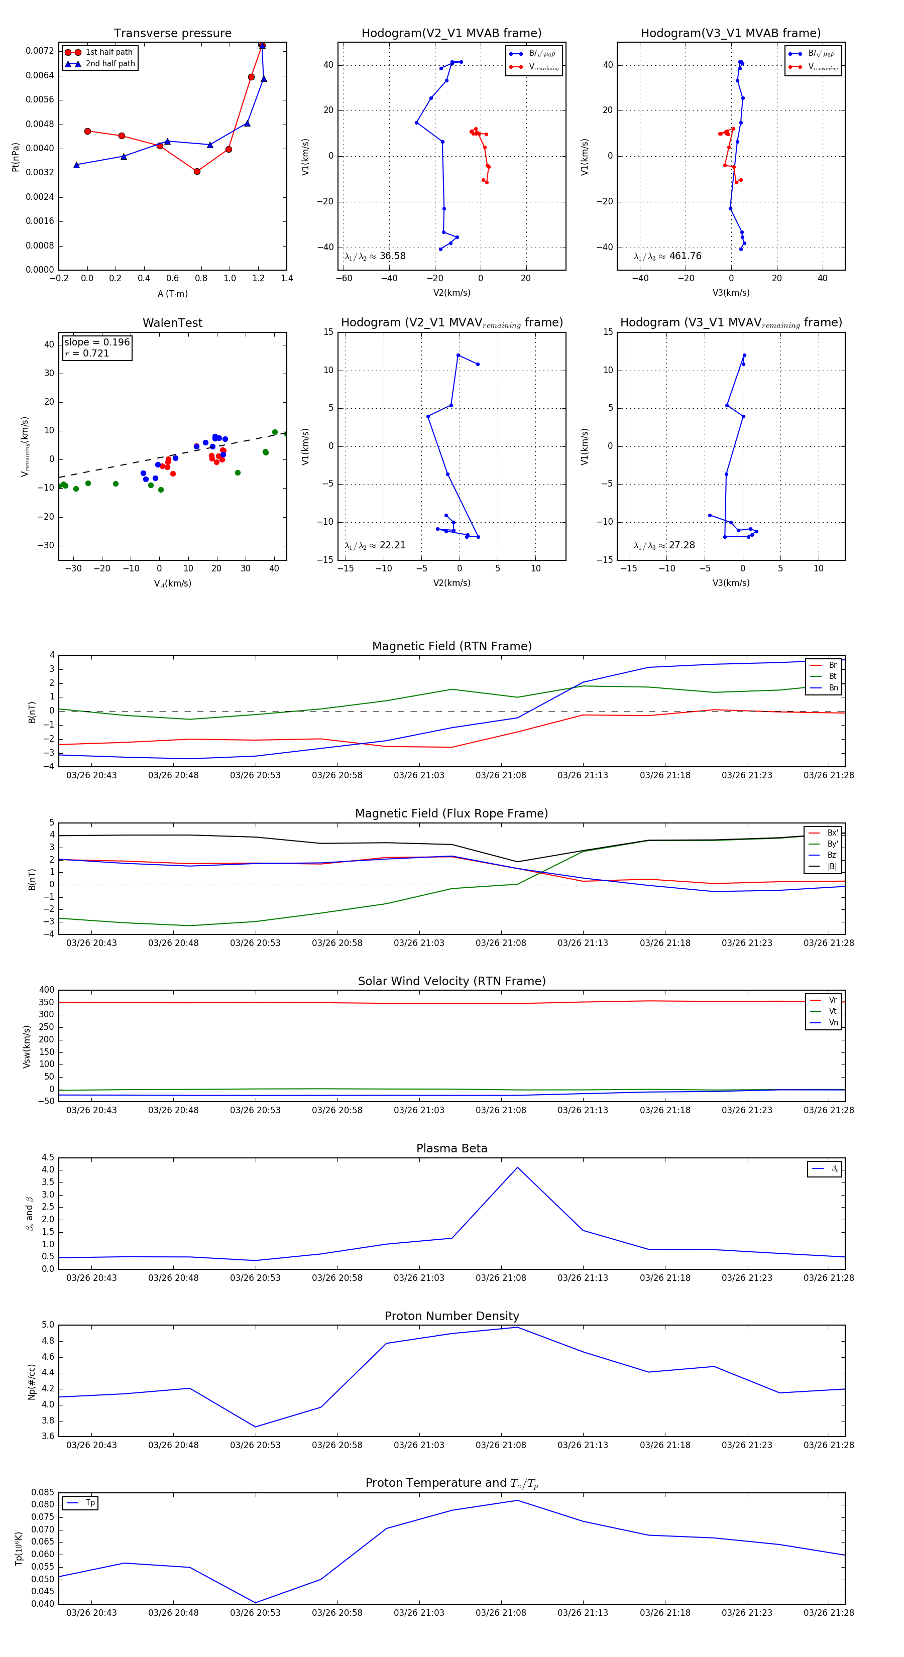Click the eigenvalue ratio annotation 27.28
Screen dimensions: 904x1657
pos(664,545)
